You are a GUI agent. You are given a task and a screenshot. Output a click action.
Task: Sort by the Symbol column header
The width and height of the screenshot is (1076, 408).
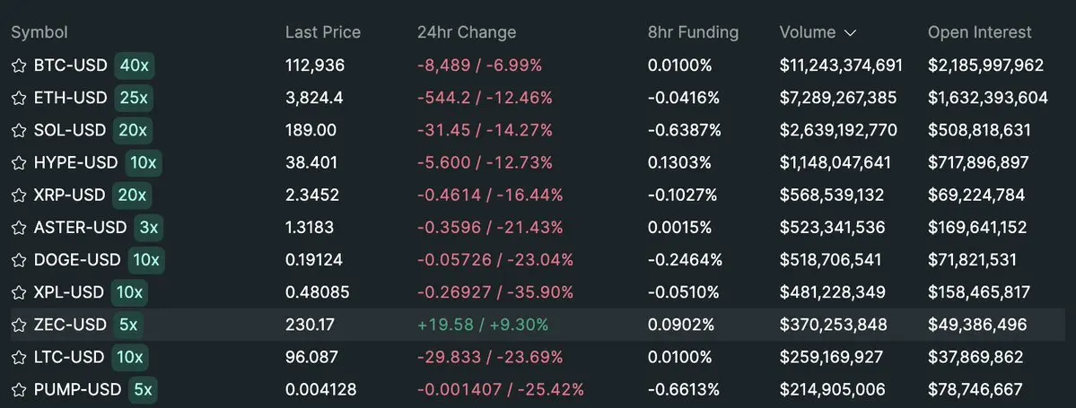click(x=39, y=32)
